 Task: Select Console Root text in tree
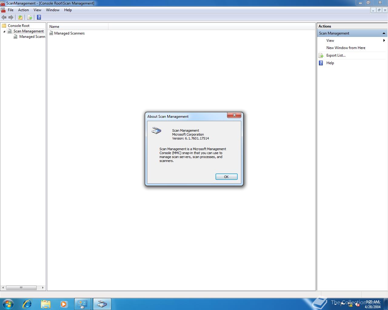click(19, 26)
